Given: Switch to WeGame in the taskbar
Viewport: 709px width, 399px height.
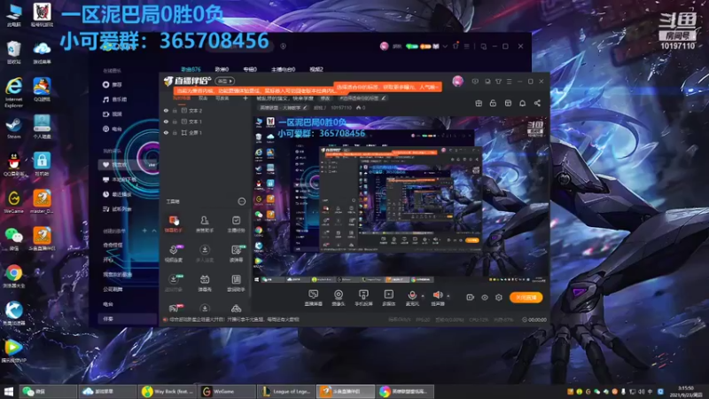Looking at the screenshot, I should (x=226, y=391).
